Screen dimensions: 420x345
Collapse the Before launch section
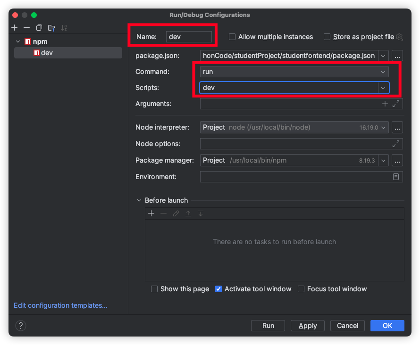pos(139,200)
